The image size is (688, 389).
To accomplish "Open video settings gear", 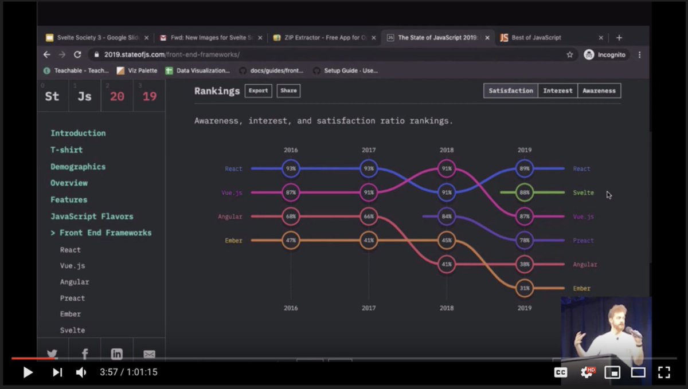I will pos(587,372).
